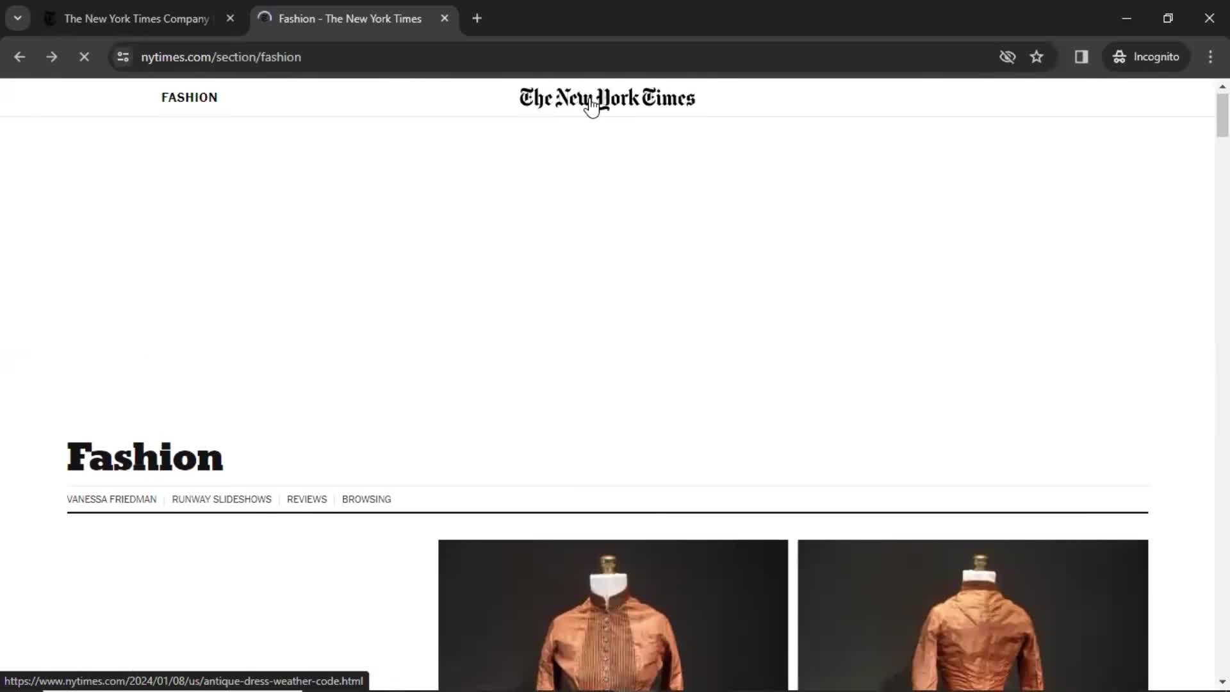The height and width of the screenshot is (692, 1230).
Task: Click the VANESSA FRIEDMAN link
Action: coord(111,499)
